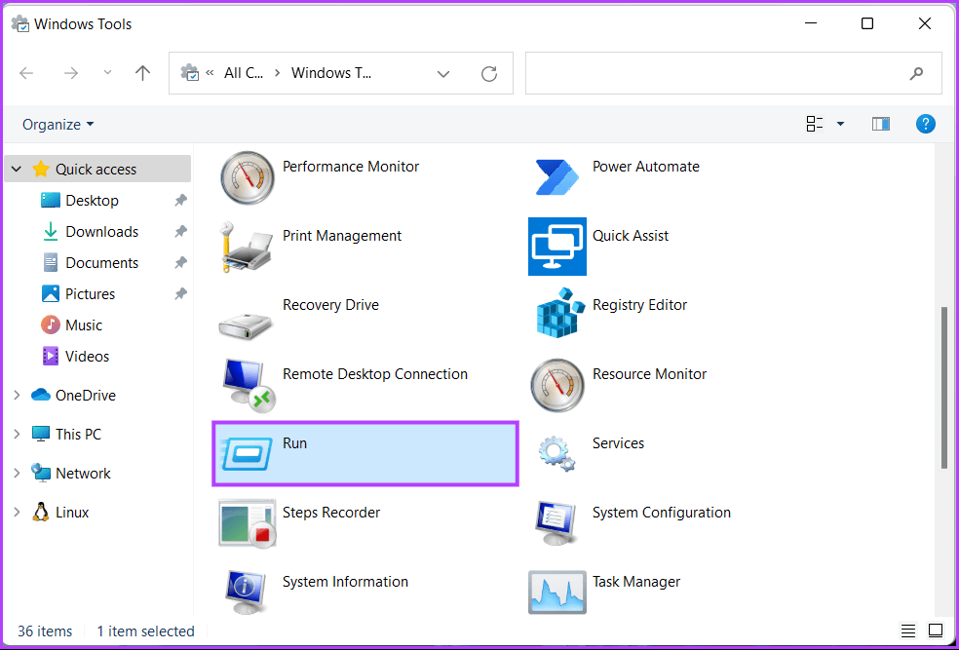The image size is (959, 650).
Task: Click the change view layout icon
Action: coord(815,124)
